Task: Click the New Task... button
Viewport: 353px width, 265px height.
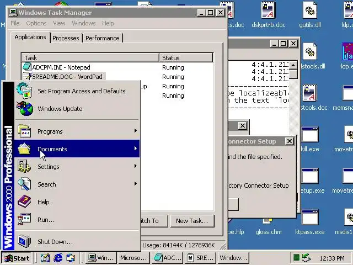Action: 192,221
